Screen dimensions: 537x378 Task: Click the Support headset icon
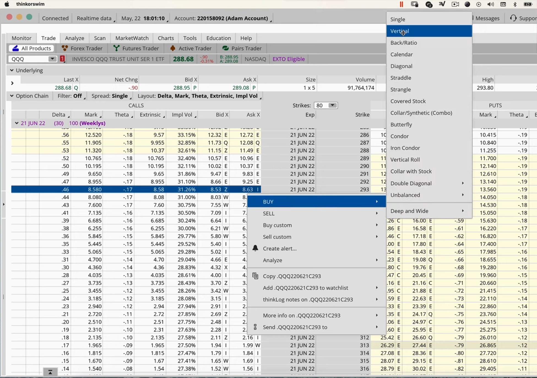click(513, 18)
